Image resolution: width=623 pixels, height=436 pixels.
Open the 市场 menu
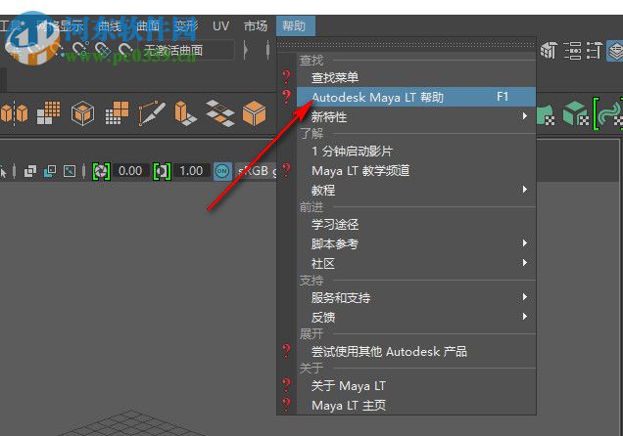point(256,26)
